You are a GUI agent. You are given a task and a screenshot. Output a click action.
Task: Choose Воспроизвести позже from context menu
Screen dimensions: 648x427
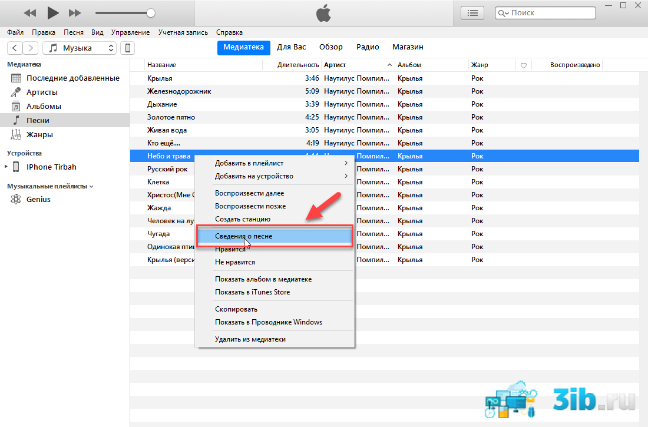(275, 206)
